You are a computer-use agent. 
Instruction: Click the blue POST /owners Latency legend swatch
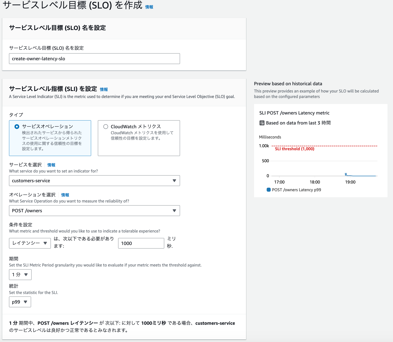[x=269, y=190]
